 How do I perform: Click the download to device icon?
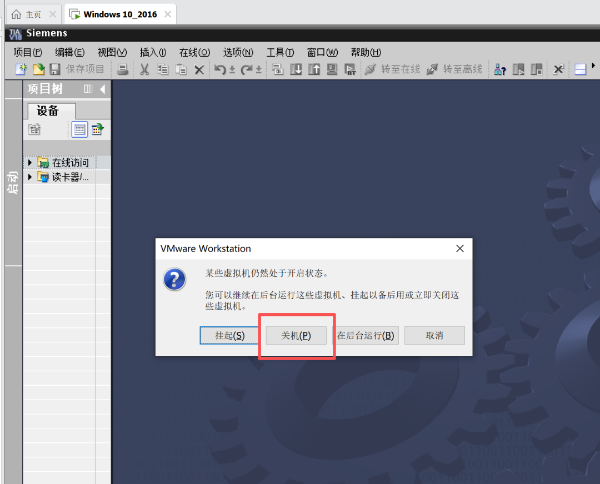[x=296, y=69]
